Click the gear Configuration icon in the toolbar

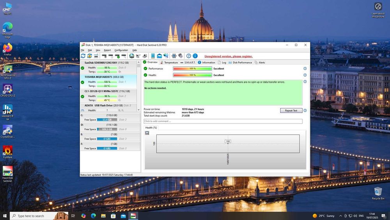click(174, 56)
